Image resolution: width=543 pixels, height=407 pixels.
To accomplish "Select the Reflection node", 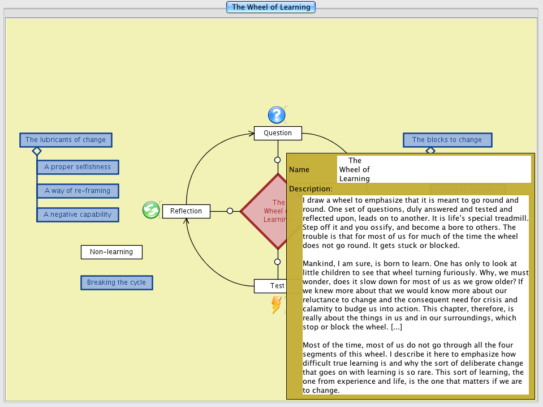I will pos(186,211).
